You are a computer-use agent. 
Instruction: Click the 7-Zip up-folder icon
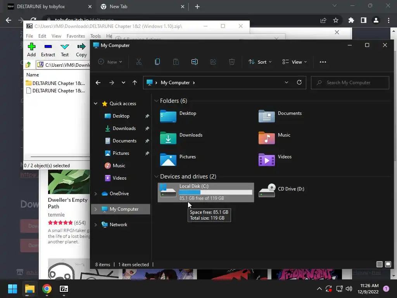click(x=28, y=65)
